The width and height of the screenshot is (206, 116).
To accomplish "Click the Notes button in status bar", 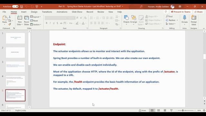I will pyautogui.click(x=142, y=110).
